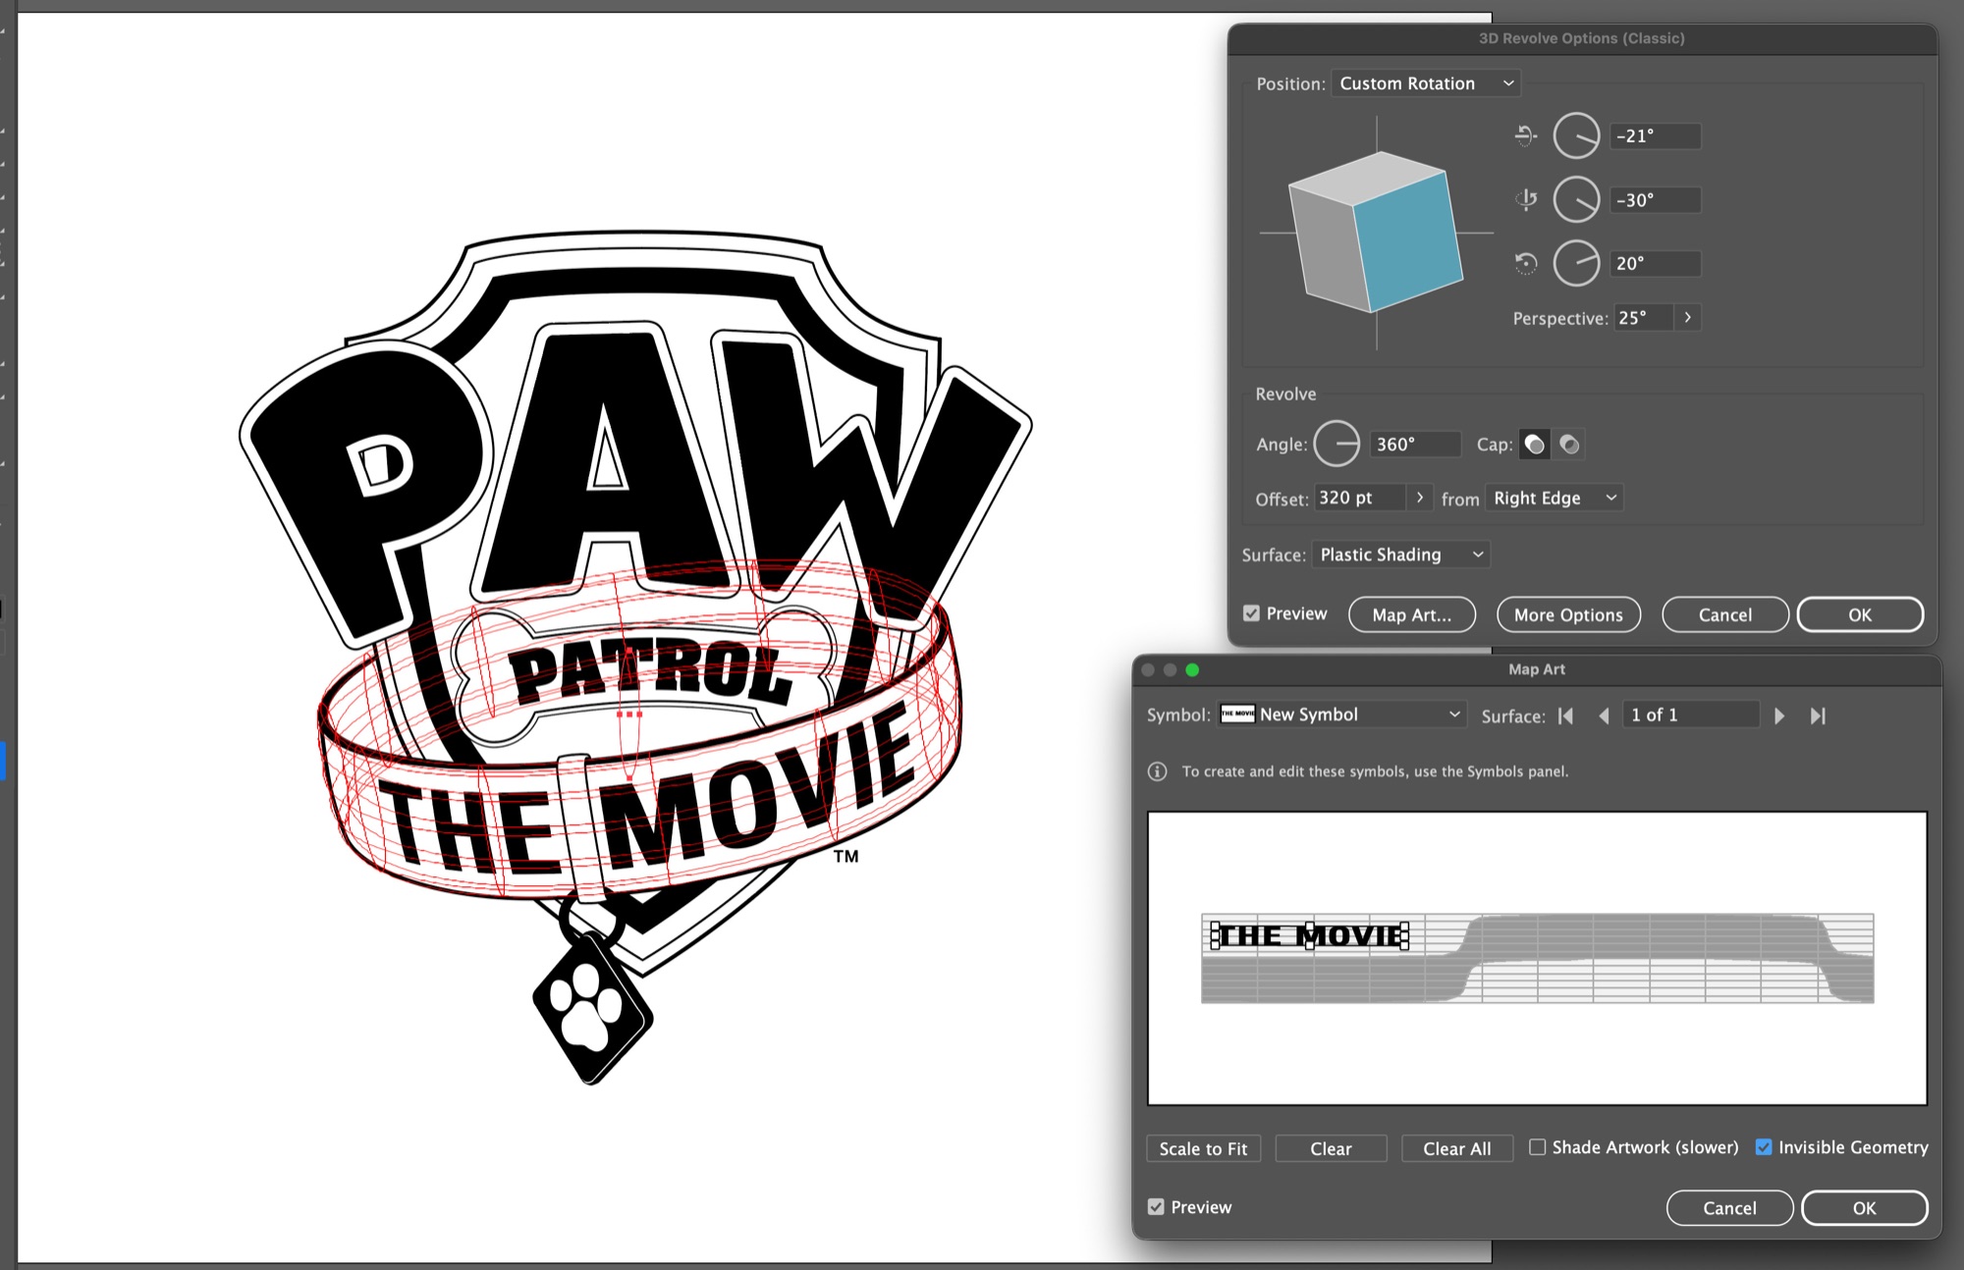Toggle Preview in Map Art dialog
Image resolution: width=1964 pixels, height=1270 pixels.
tap(1156, 1207)
